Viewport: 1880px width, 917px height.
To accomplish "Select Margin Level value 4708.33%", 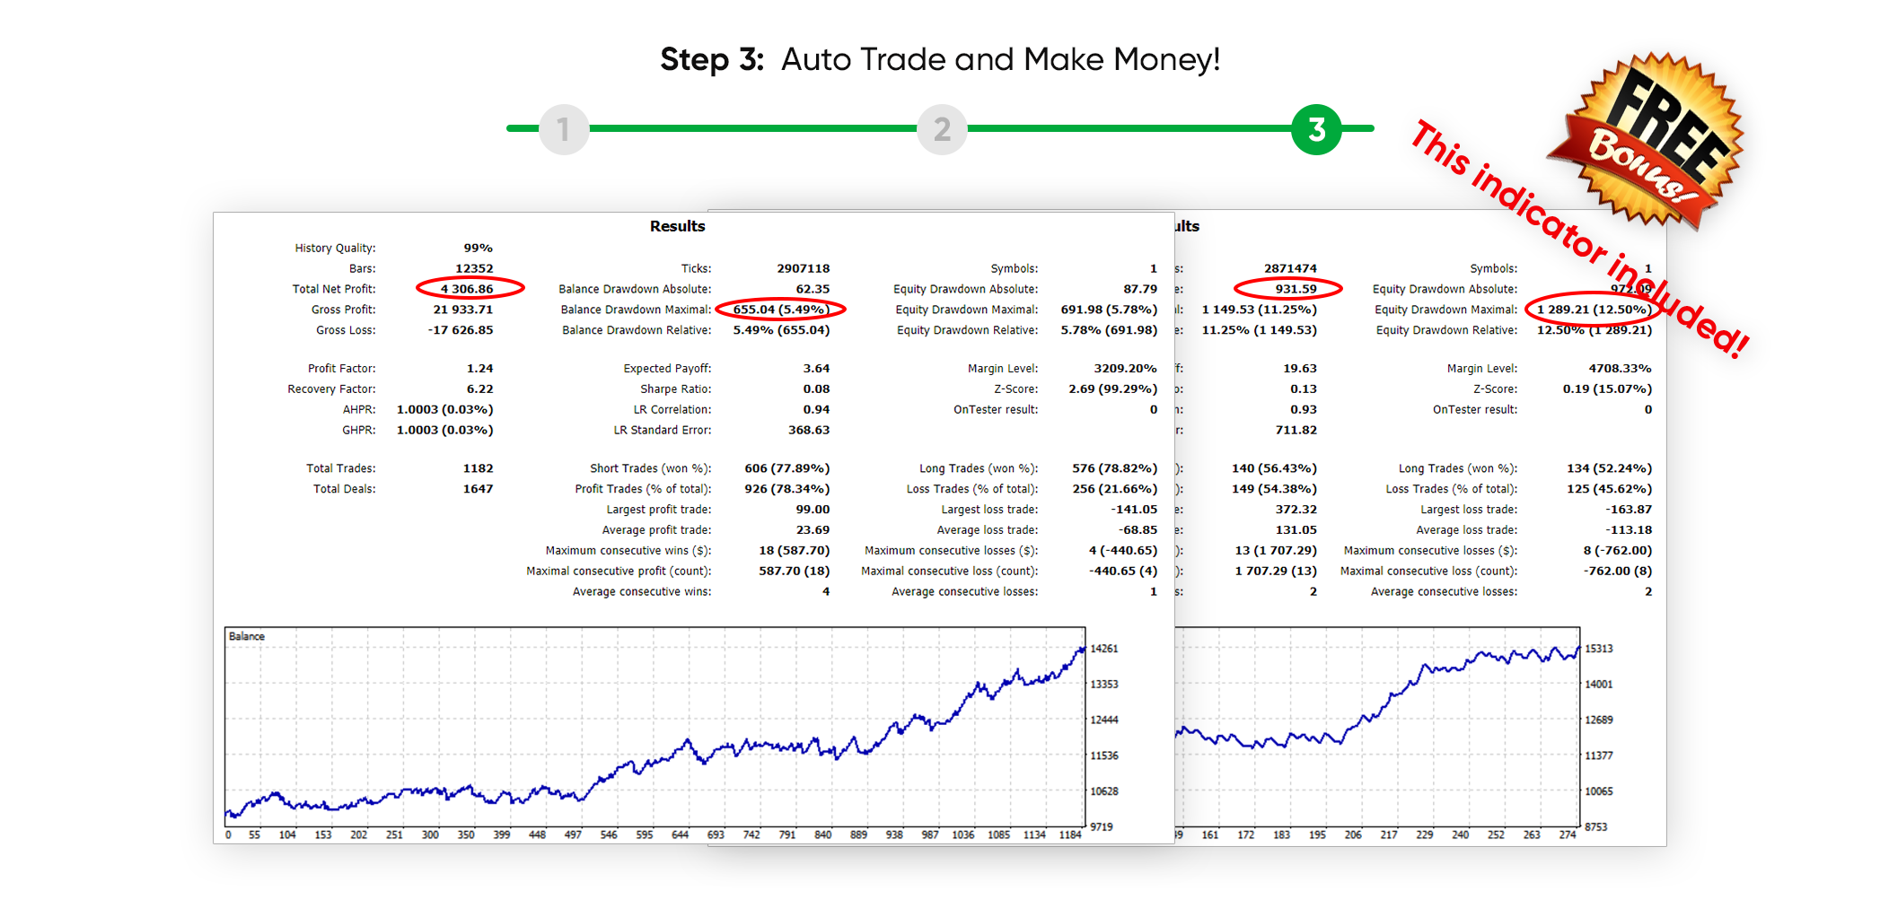I will (x=1620, y=368).
